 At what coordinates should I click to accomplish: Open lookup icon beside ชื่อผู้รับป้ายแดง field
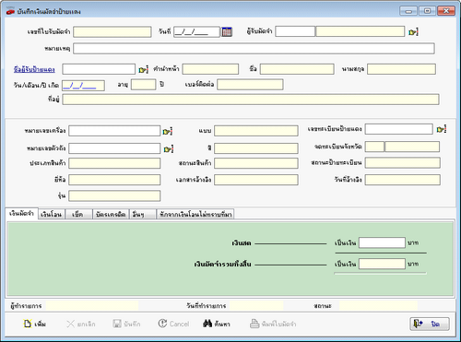coord(144,69)
